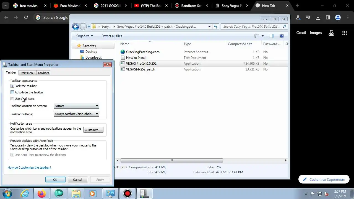Show hidden tray icons arrow
This screenshot has height=199, width=354.
pos(306,194)
